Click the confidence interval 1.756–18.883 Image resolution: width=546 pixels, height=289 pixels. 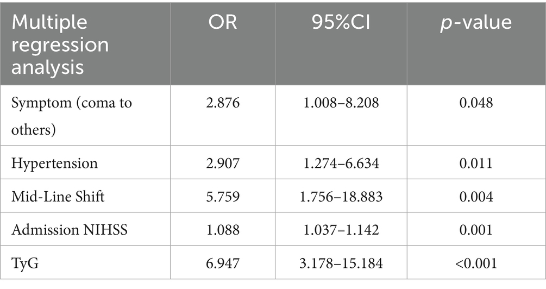tap(341, 196)
